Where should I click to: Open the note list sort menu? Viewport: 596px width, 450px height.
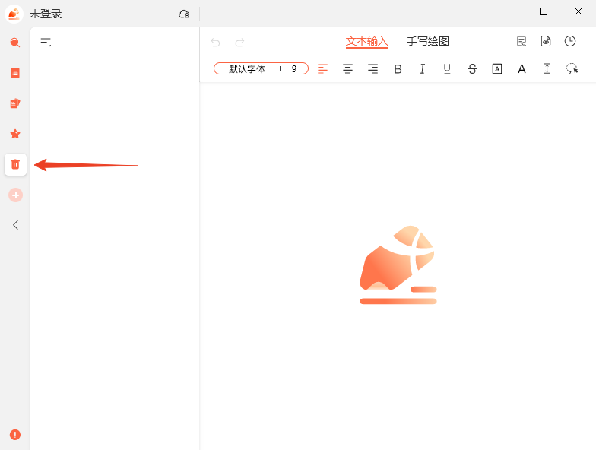tap(46, 43)
